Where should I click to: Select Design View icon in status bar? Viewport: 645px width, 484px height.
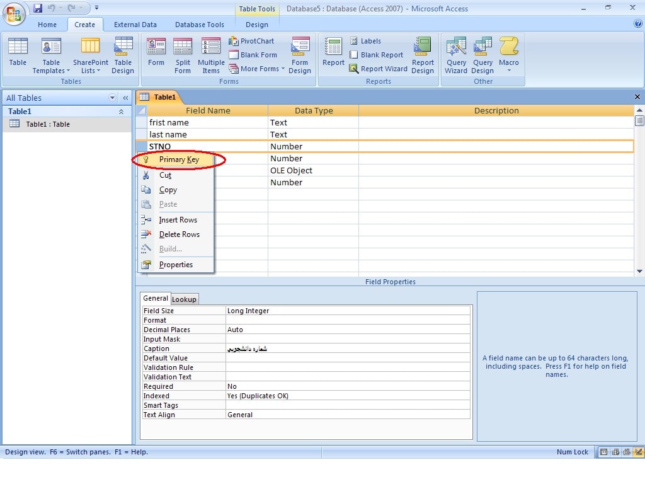(x=639, y=452)
